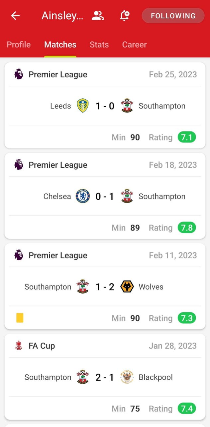Viewport: 210px width, 427px height.
Task: Select the Career tab
Action: click(134, 45)
